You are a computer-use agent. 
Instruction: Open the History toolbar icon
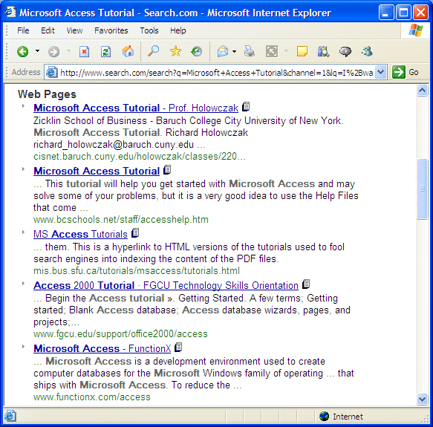196,51
